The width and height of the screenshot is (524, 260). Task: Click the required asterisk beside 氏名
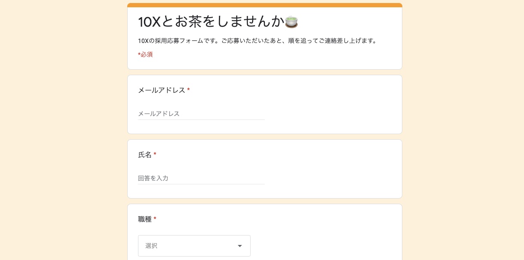tap(155, 154)
